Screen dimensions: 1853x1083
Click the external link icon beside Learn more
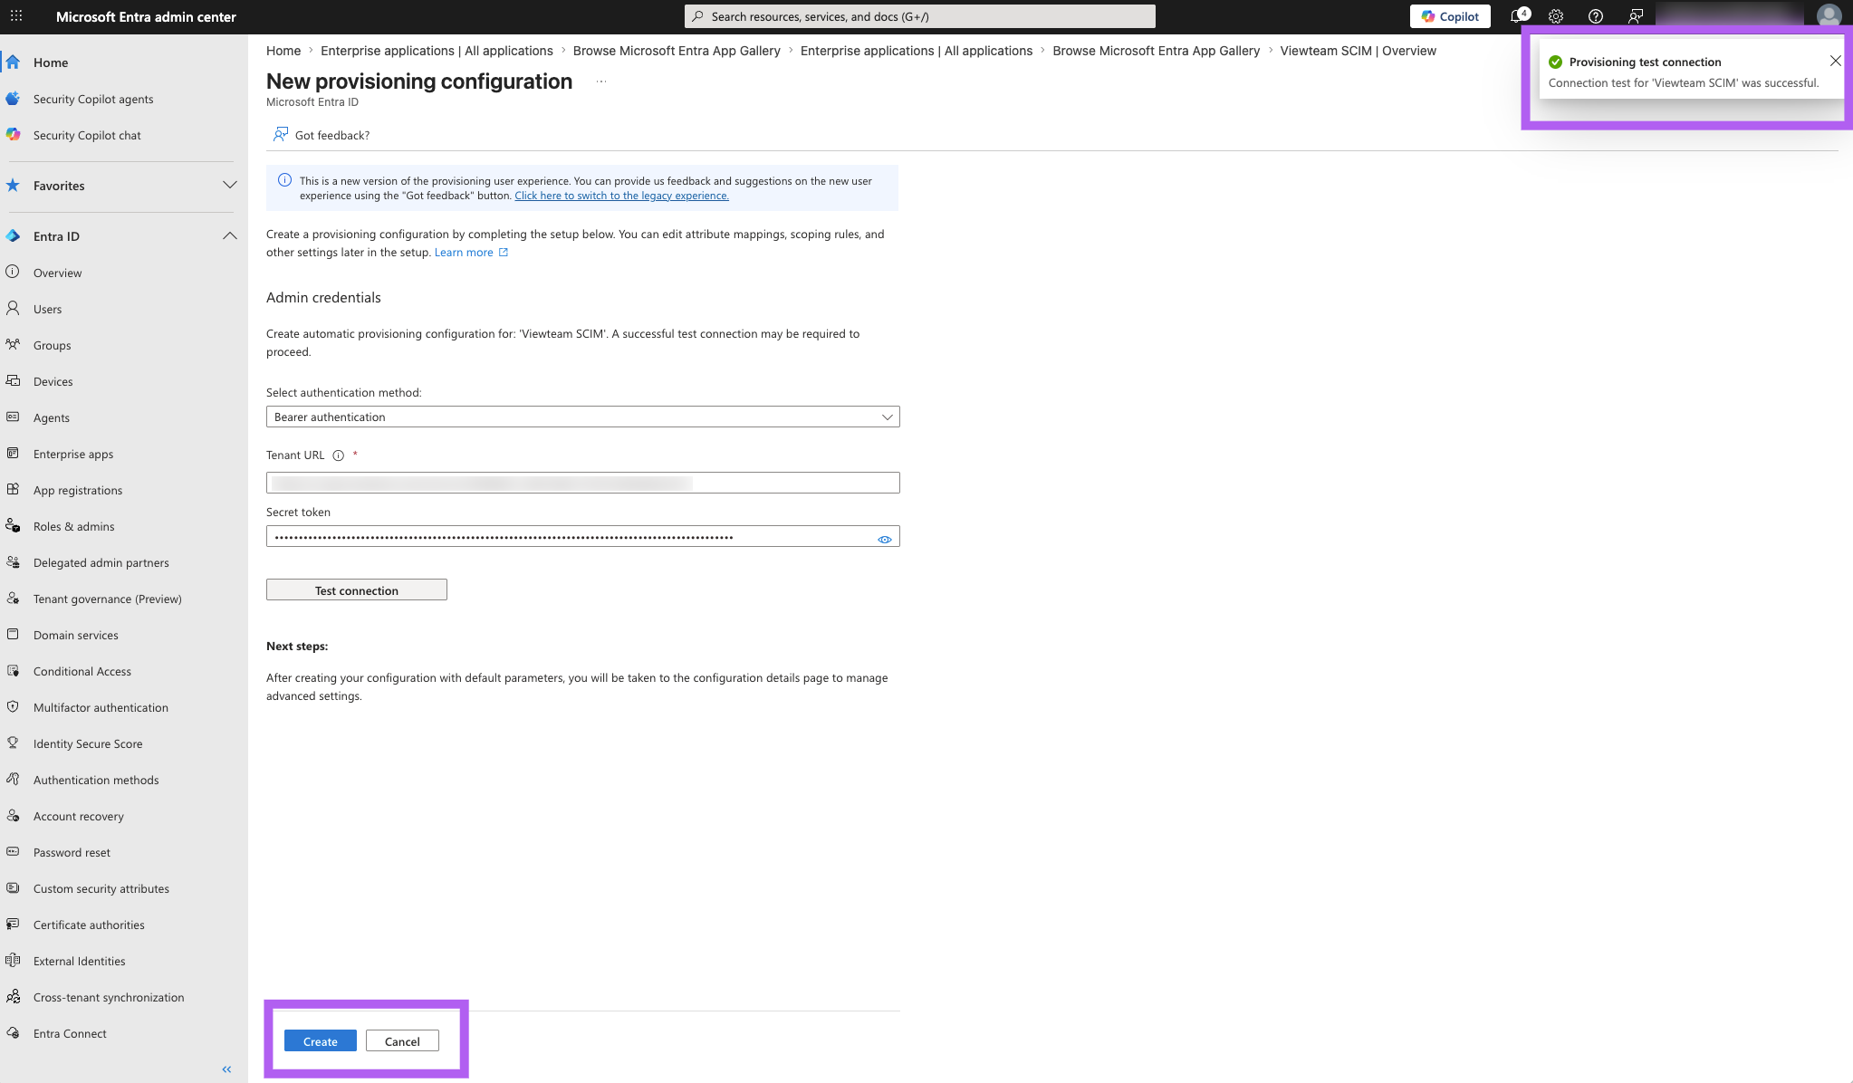(x=504, y=253)
